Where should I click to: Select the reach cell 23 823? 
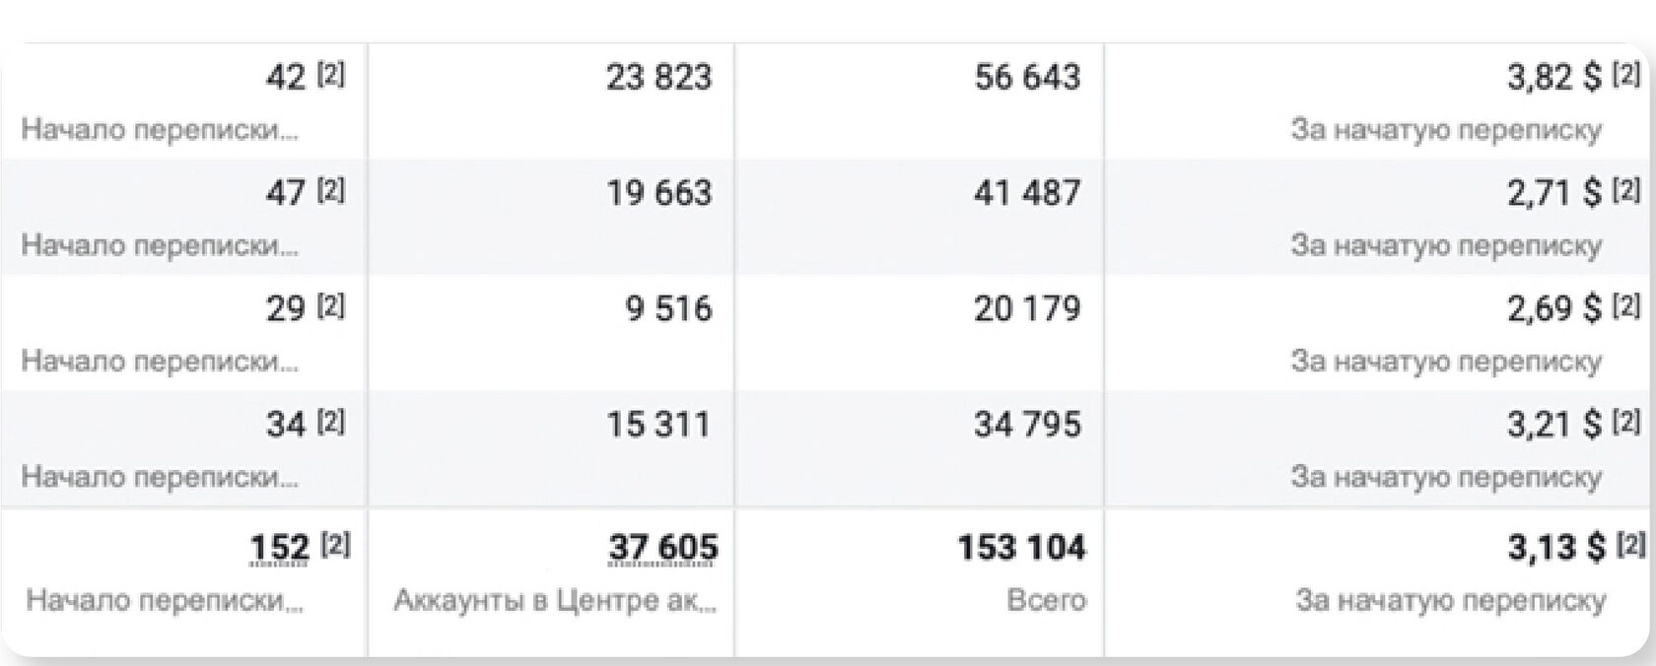pyautogui.click(x=658, y=77)
